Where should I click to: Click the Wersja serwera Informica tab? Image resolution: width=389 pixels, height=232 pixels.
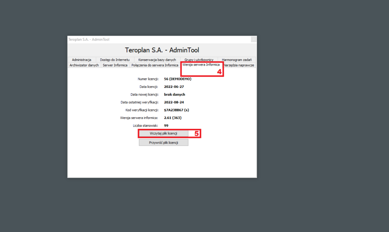tap(201, 65)
